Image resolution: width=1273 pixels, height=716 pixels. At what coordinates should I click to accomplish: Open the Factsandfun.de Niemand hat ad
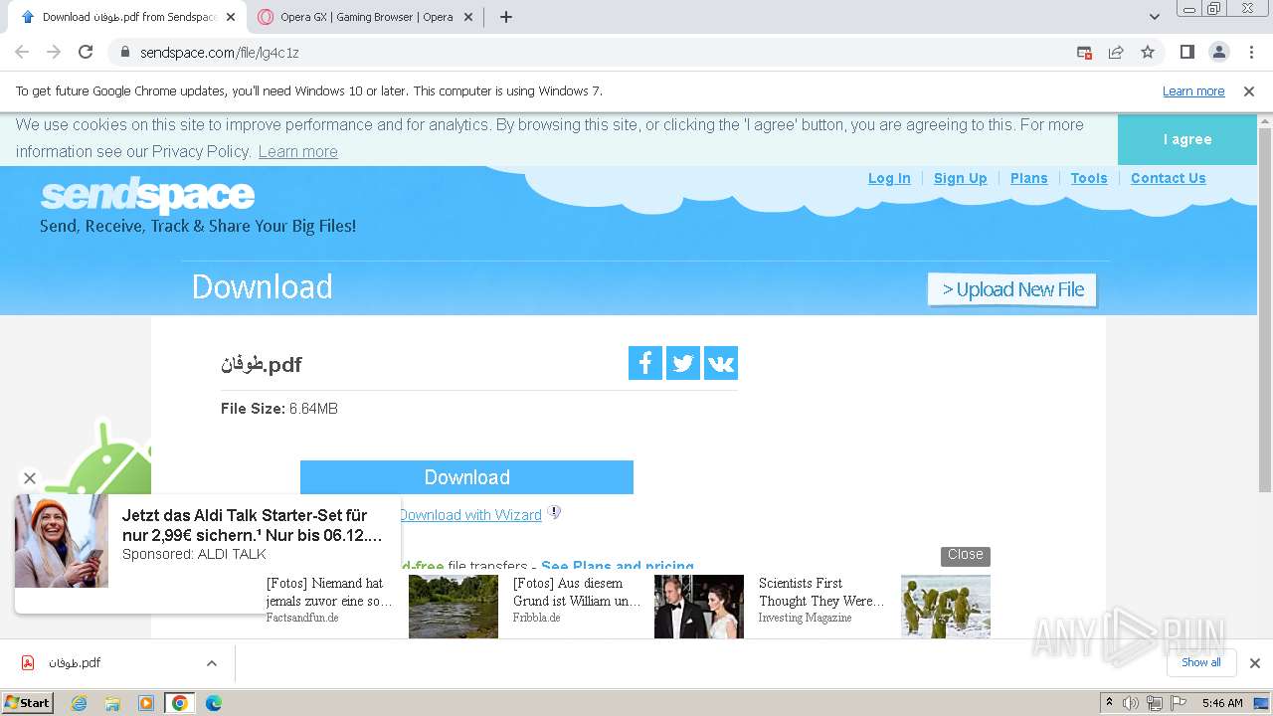tap(329, 600)
